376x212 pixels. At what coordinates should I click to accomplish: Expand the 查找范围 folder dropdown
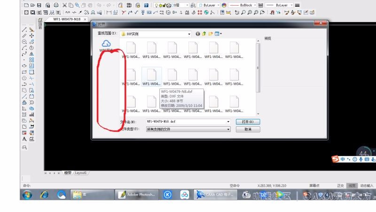189,34
